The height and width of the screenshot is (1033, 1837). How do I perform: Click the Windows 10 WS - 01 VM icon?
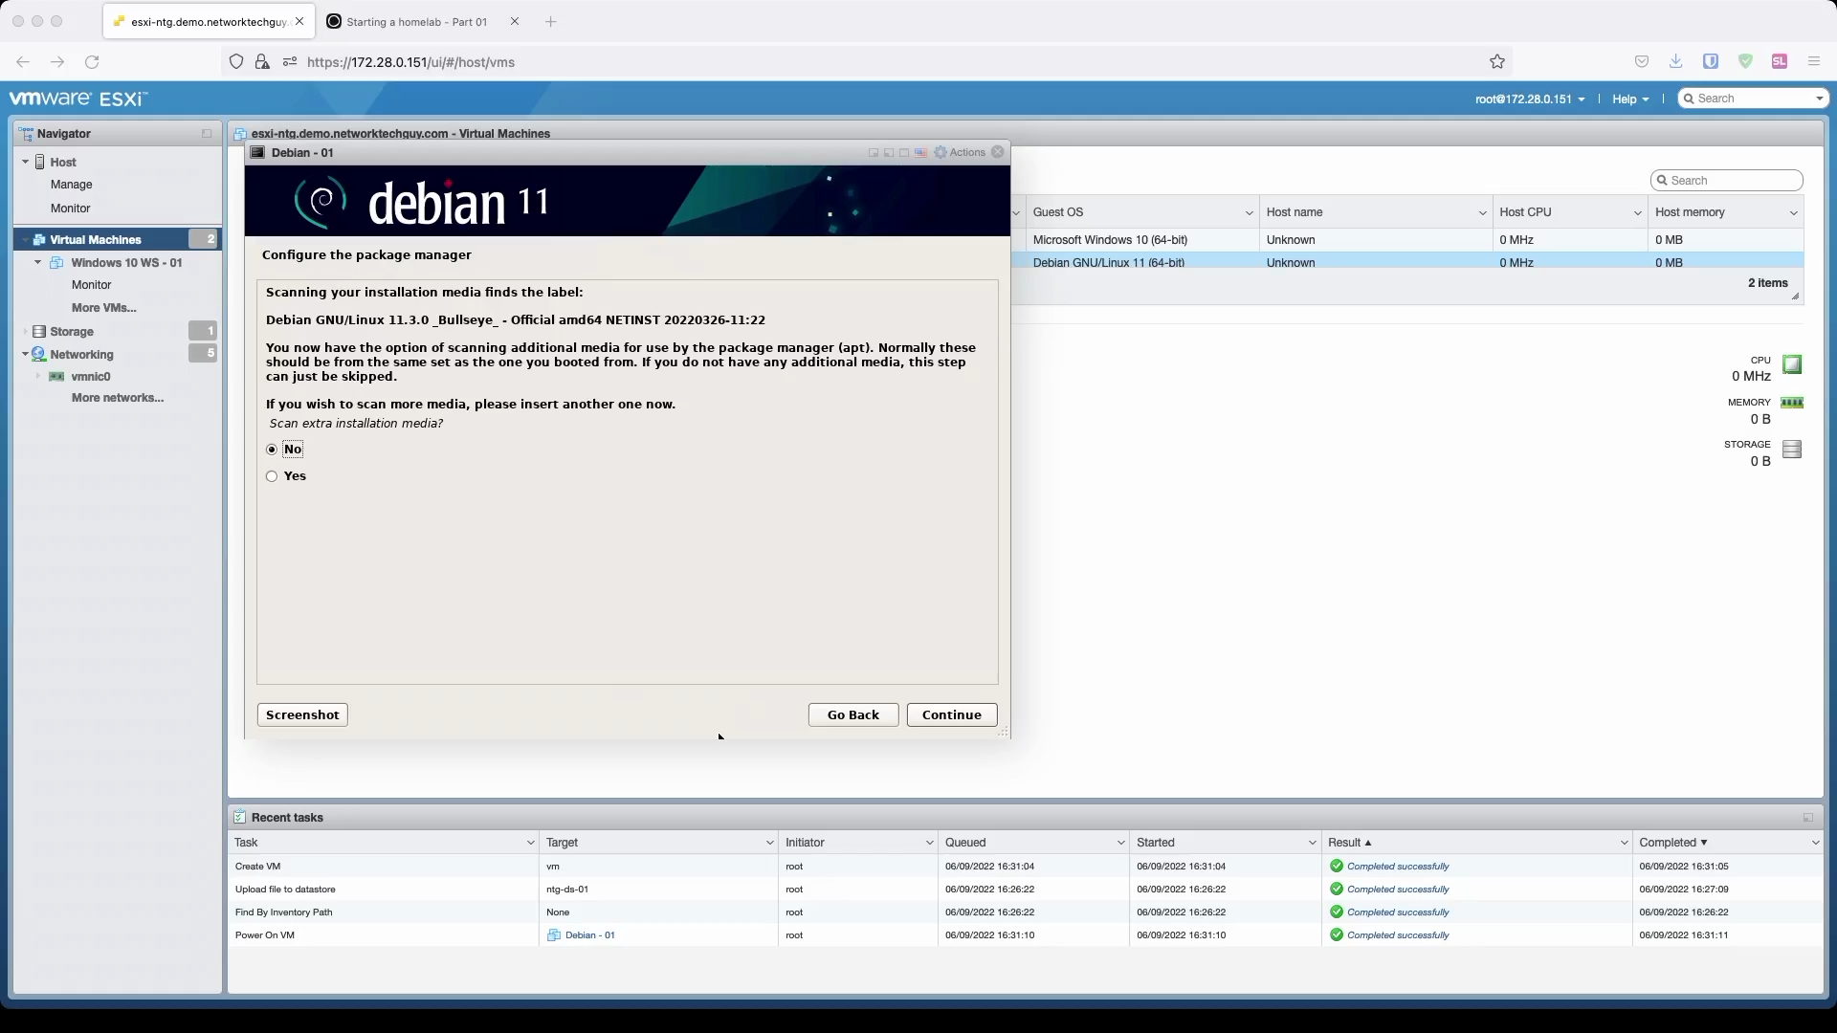tap(56, 263)
